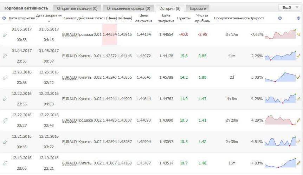Click TP price 1.45855

[125, 77]
